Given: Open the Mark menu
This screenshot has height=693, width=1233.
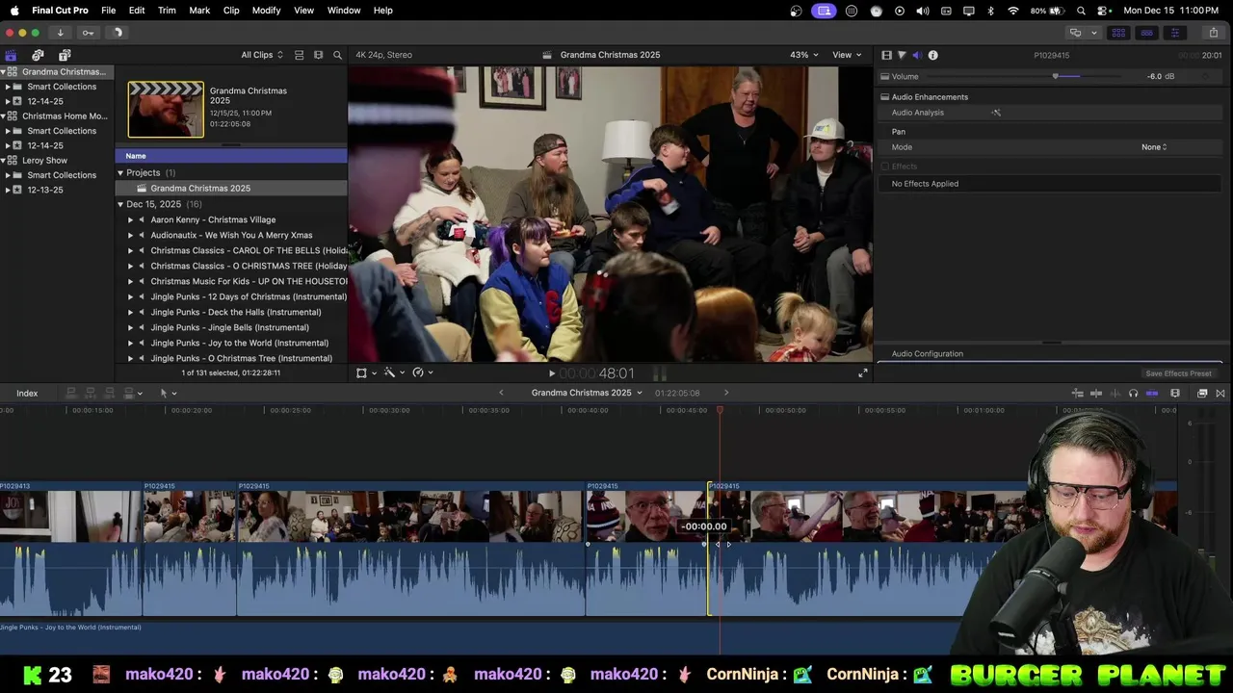Looking at the screenshot, I should tap(199, 10).
